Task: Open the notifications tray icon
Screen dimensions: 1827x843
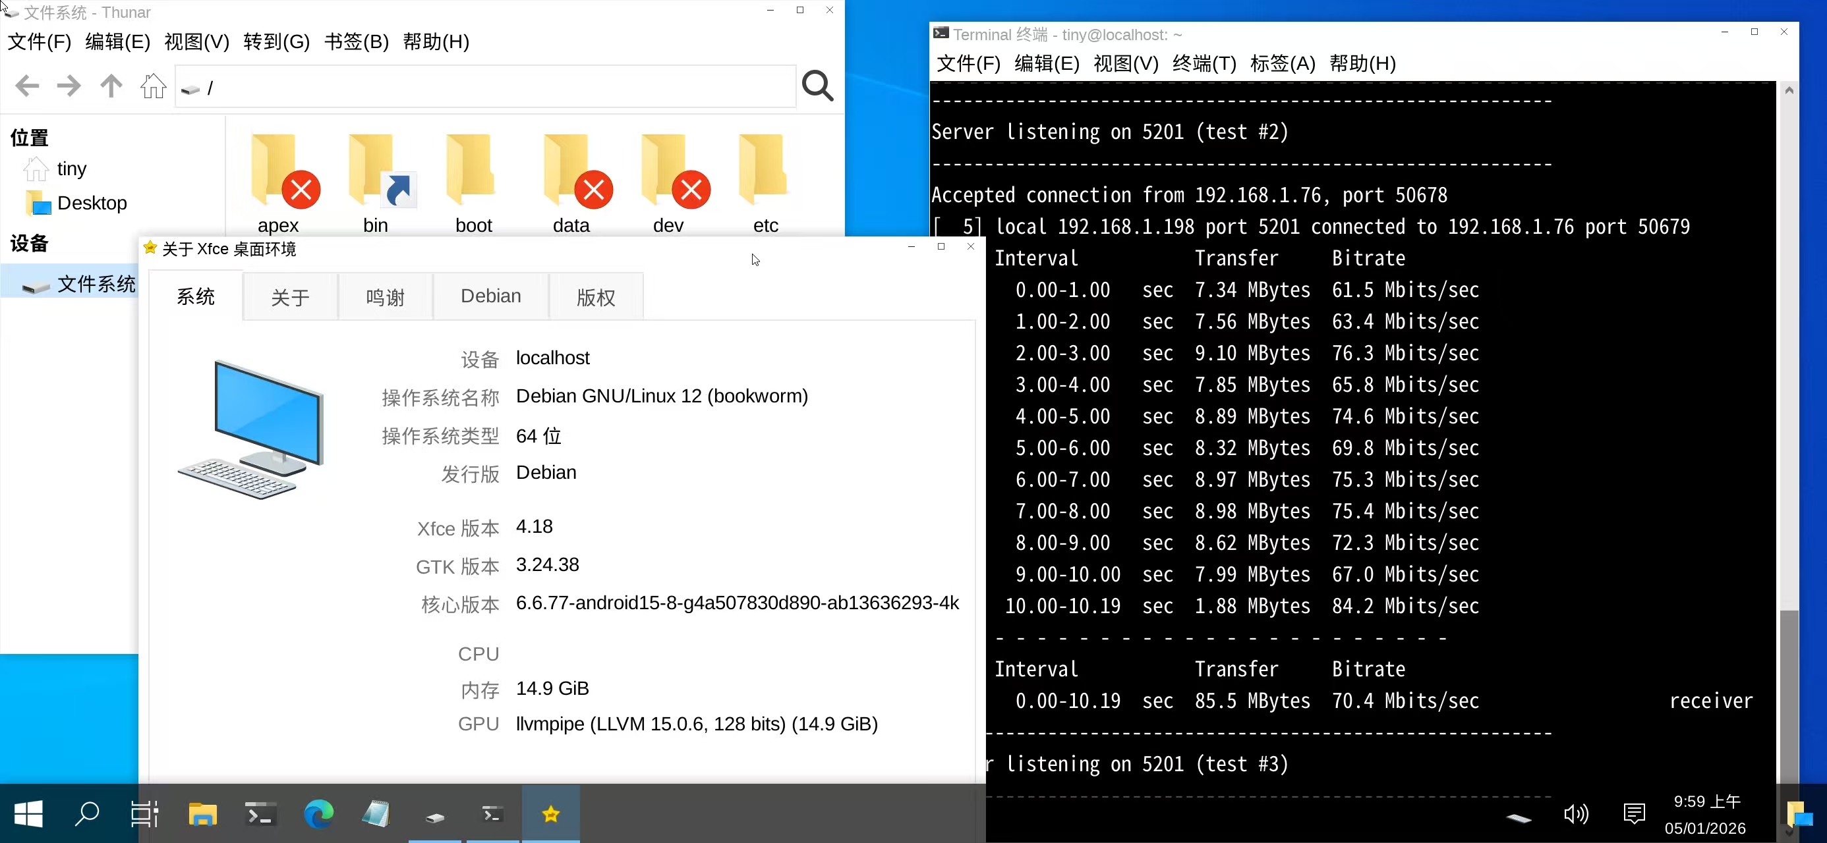Action: click(x=1633, y=814)
